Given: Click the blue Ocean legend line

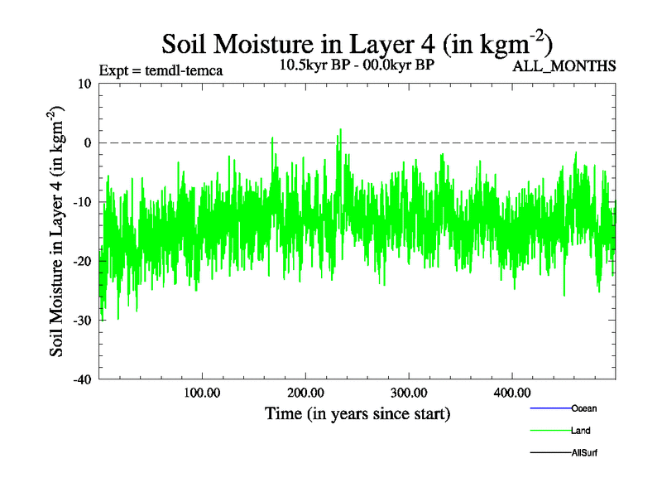Looking at the screenshot, I should (549, 408).
